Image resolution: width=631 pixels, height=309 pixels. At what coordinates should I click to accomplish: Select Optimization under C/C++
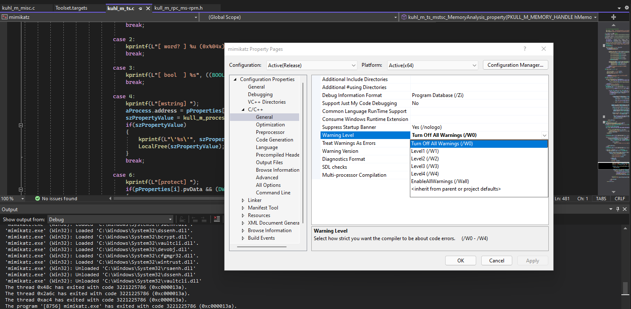pos(270,125)
